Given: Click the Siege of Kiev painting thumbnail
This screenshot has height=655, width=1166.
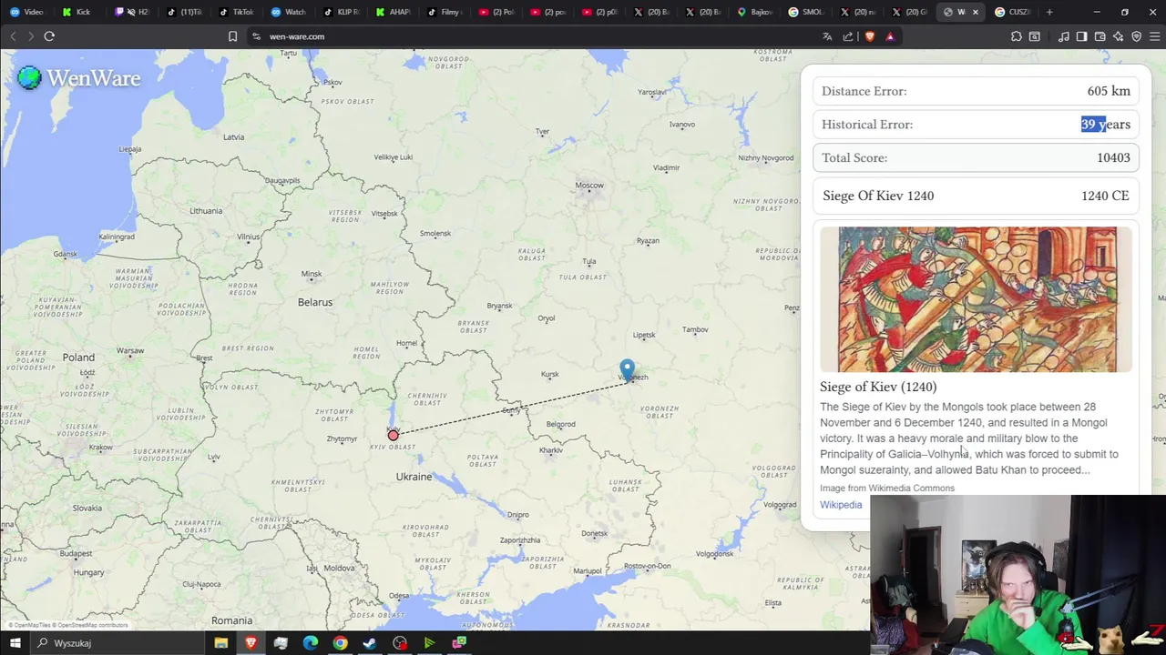Looking at the screenshot, I should click(976, 299).
